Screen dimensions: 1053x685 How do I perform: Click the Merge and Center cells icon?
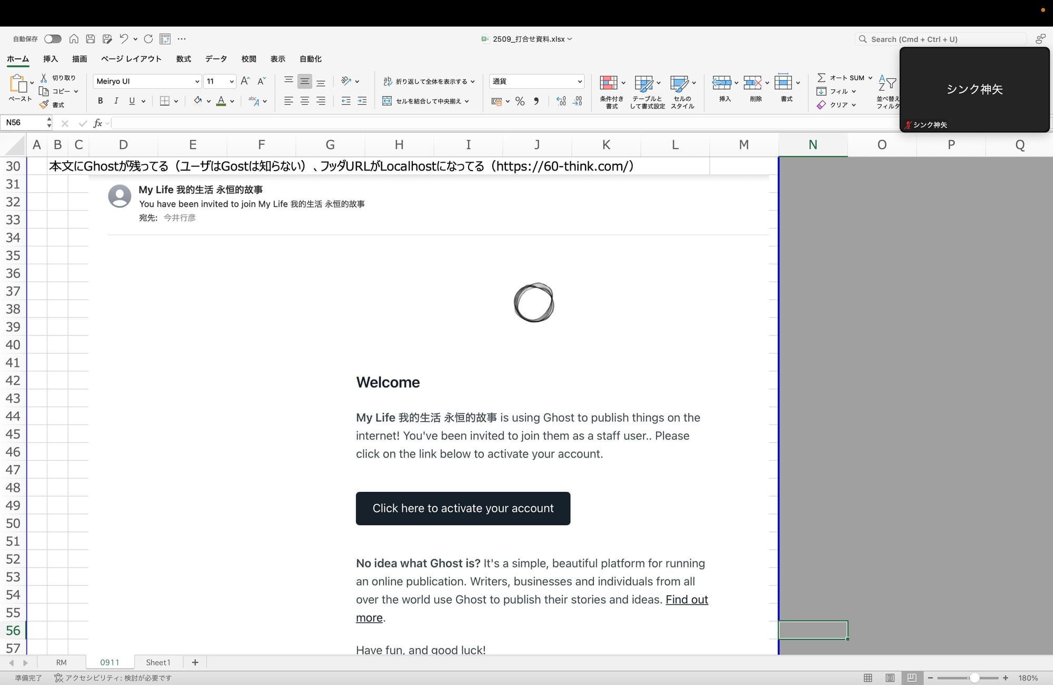point(387,101)
